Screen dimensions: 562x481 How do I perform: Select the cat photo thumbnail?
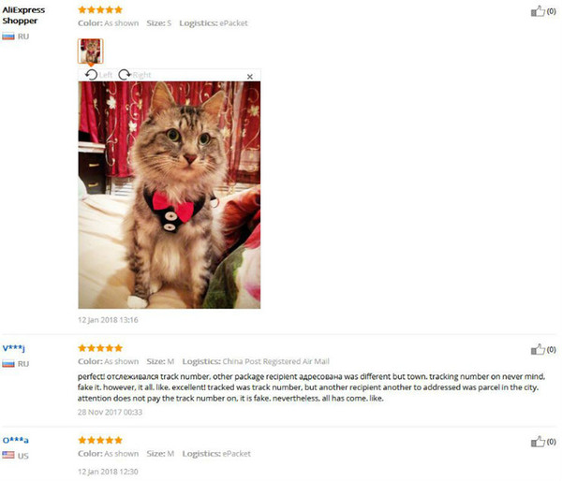coord(90,51)
